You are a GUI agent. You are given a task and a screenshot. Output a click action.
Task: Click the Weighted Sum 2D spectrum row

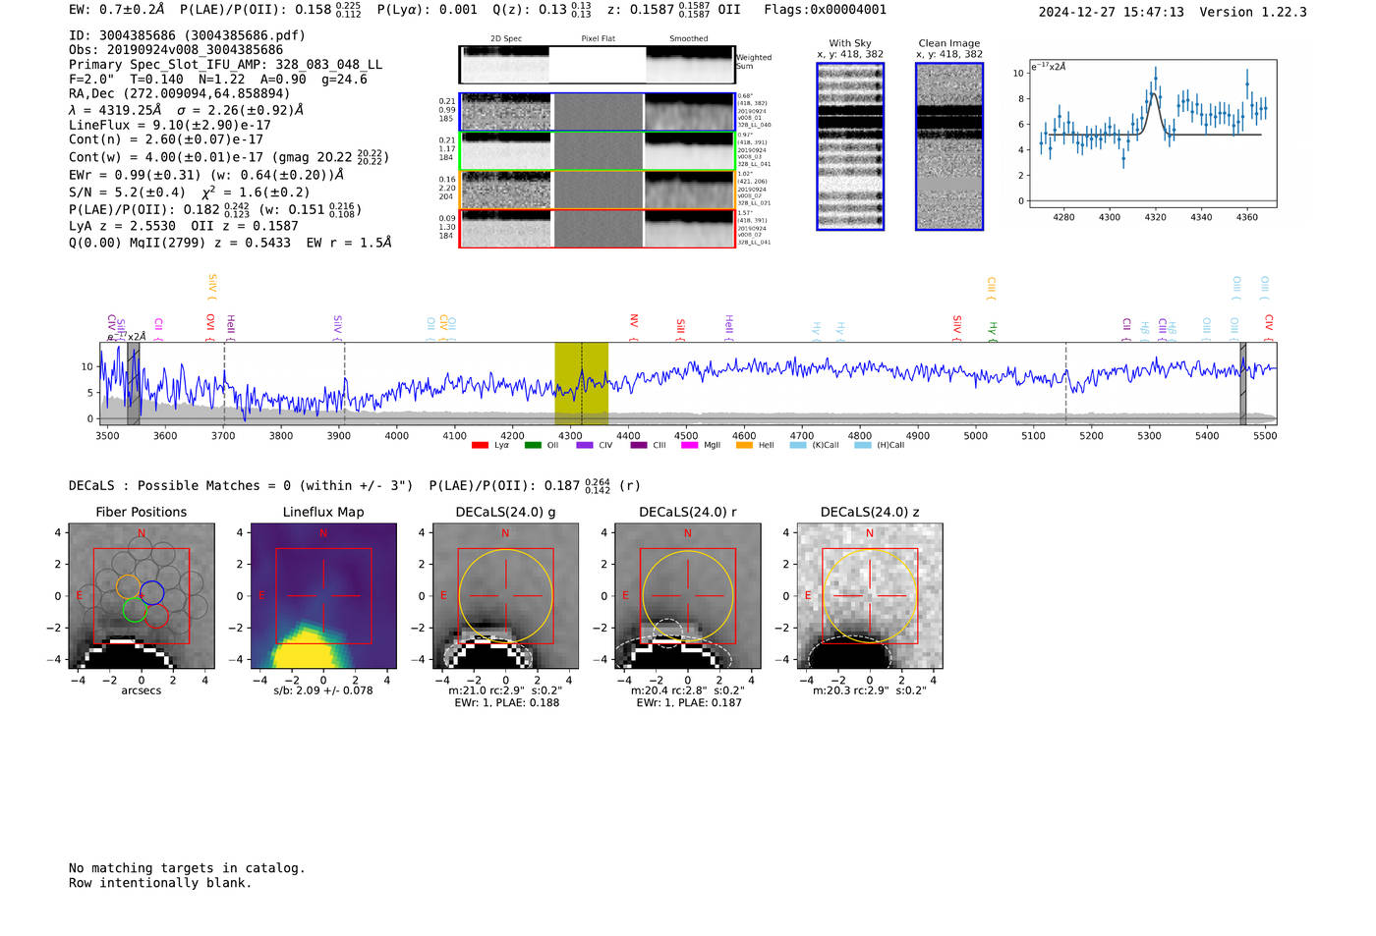coord(597,65)
